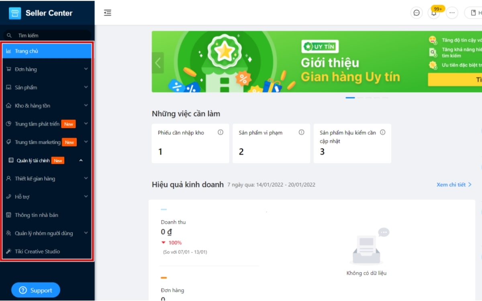The width and height of the screenshot is (482, 301).
Task: Expand the Hỗ trợ chevron
Action: [x=86, y=197]
